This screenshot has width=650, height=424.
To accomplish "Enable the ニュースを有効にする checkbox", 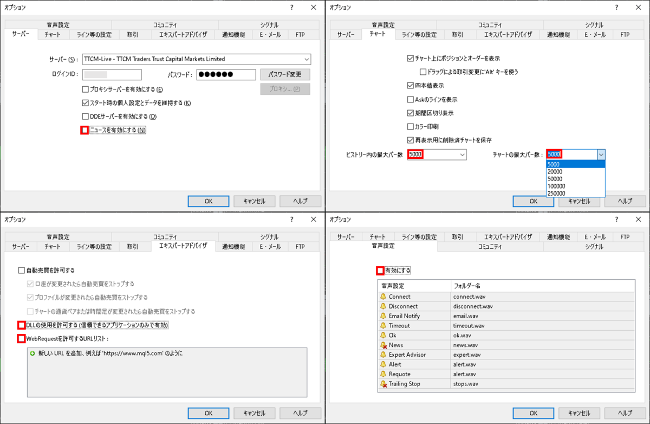I will (x=84, y=130).
